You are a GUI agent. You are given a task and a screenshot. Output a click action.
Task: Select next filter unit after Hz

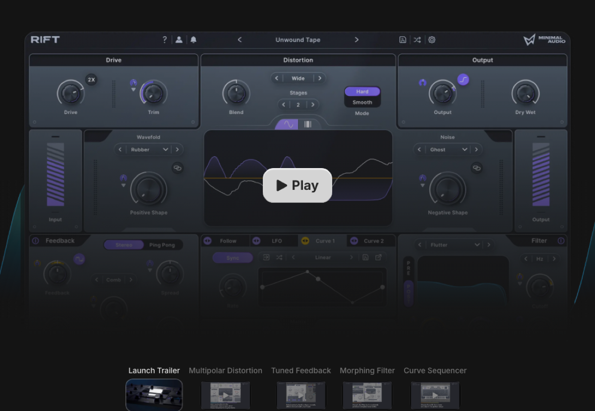(554, 259)
